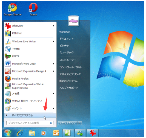Open ピクチャ
The image size is (146, 138).
(64, 46)
